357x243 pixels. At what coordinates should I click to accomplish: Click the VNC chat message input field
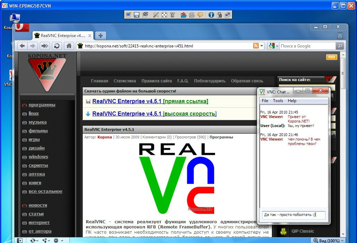pos(294,215)
